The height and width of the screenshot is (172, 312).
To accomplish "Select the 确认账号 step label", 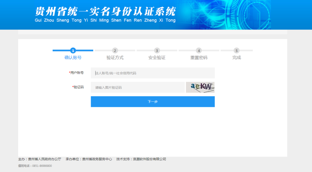I will pos(73,58).
